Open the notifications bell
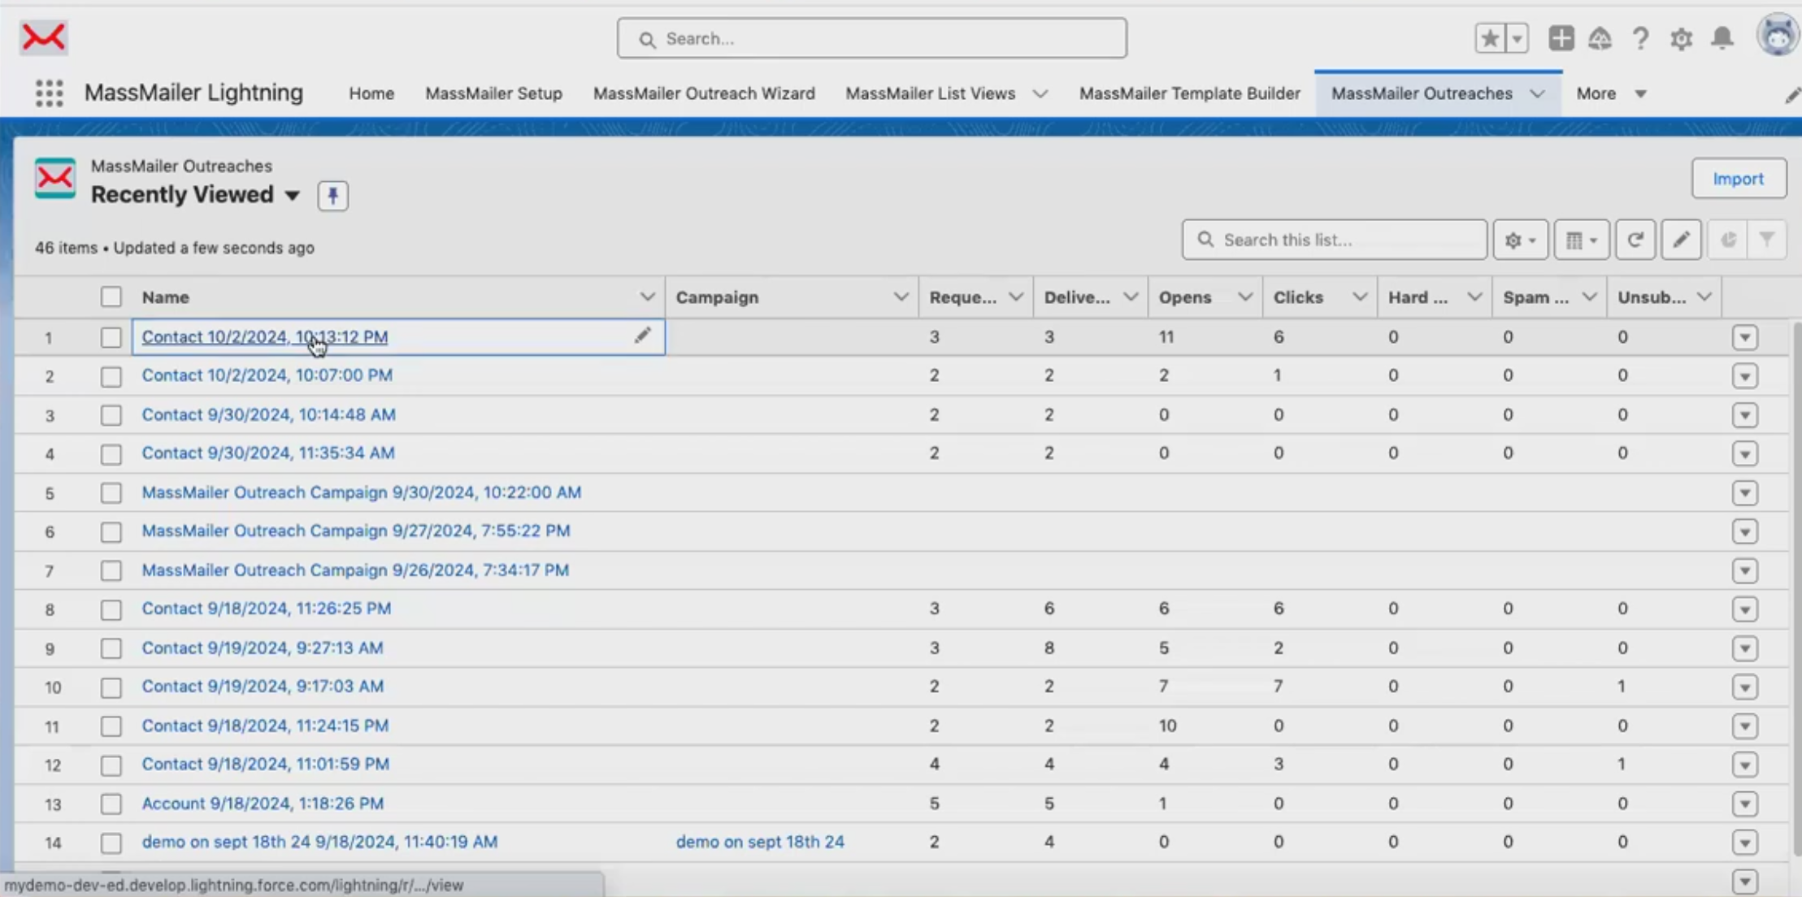The image size is (1802, 897). tap(1722, 38)
